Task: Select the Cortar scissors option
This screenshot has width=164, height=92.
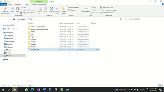Action: [24, 7]
